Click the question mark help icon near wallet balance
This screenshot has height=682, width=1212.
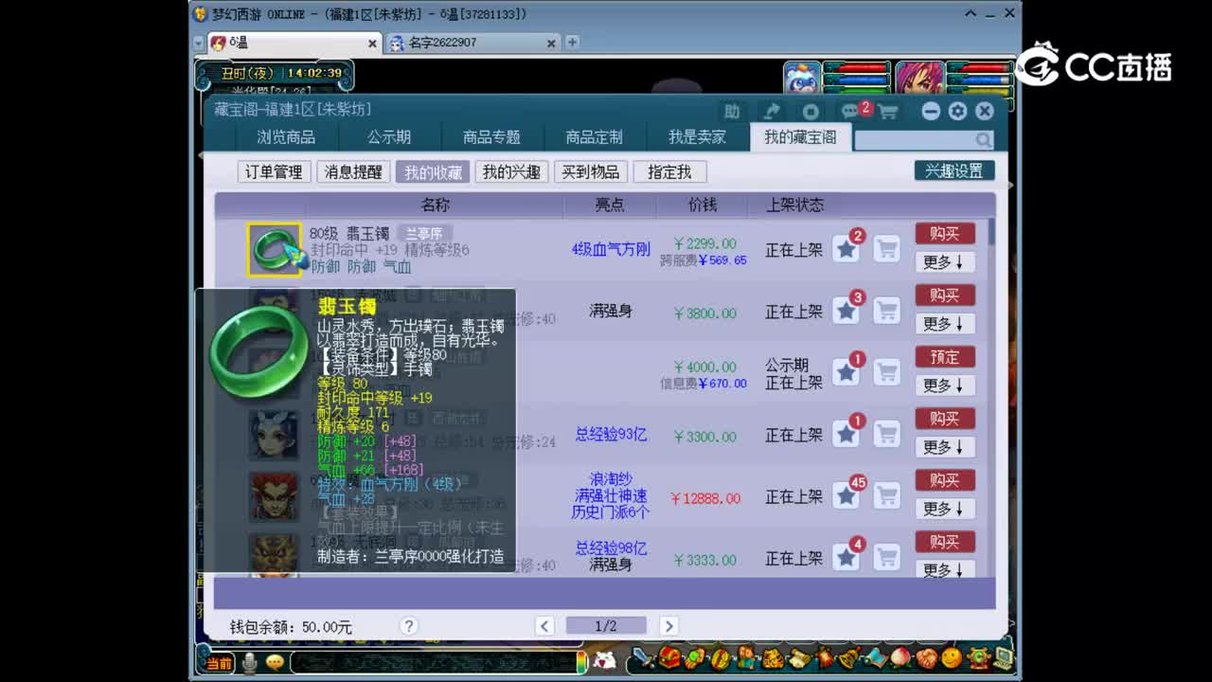[x=408, y=626]
